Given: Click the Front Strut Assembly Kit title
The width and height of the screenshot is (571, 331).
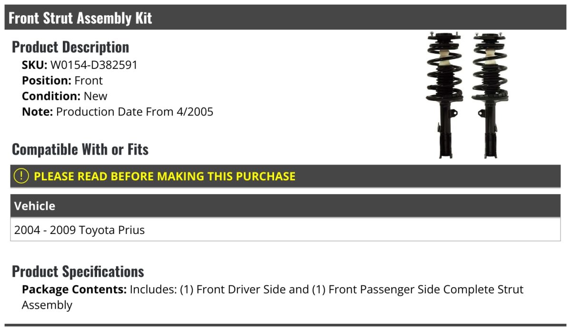Looking at the screenshot, I should tap(80, 18).
